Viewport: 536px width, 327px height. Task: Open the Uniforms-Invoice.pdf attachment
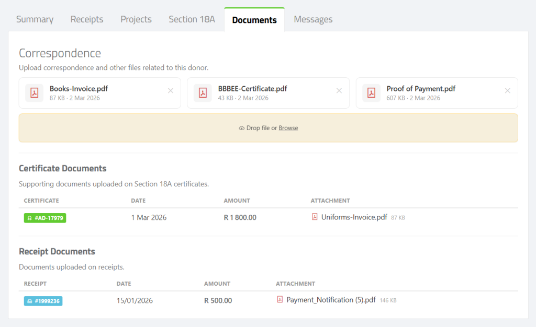(354, 217)
